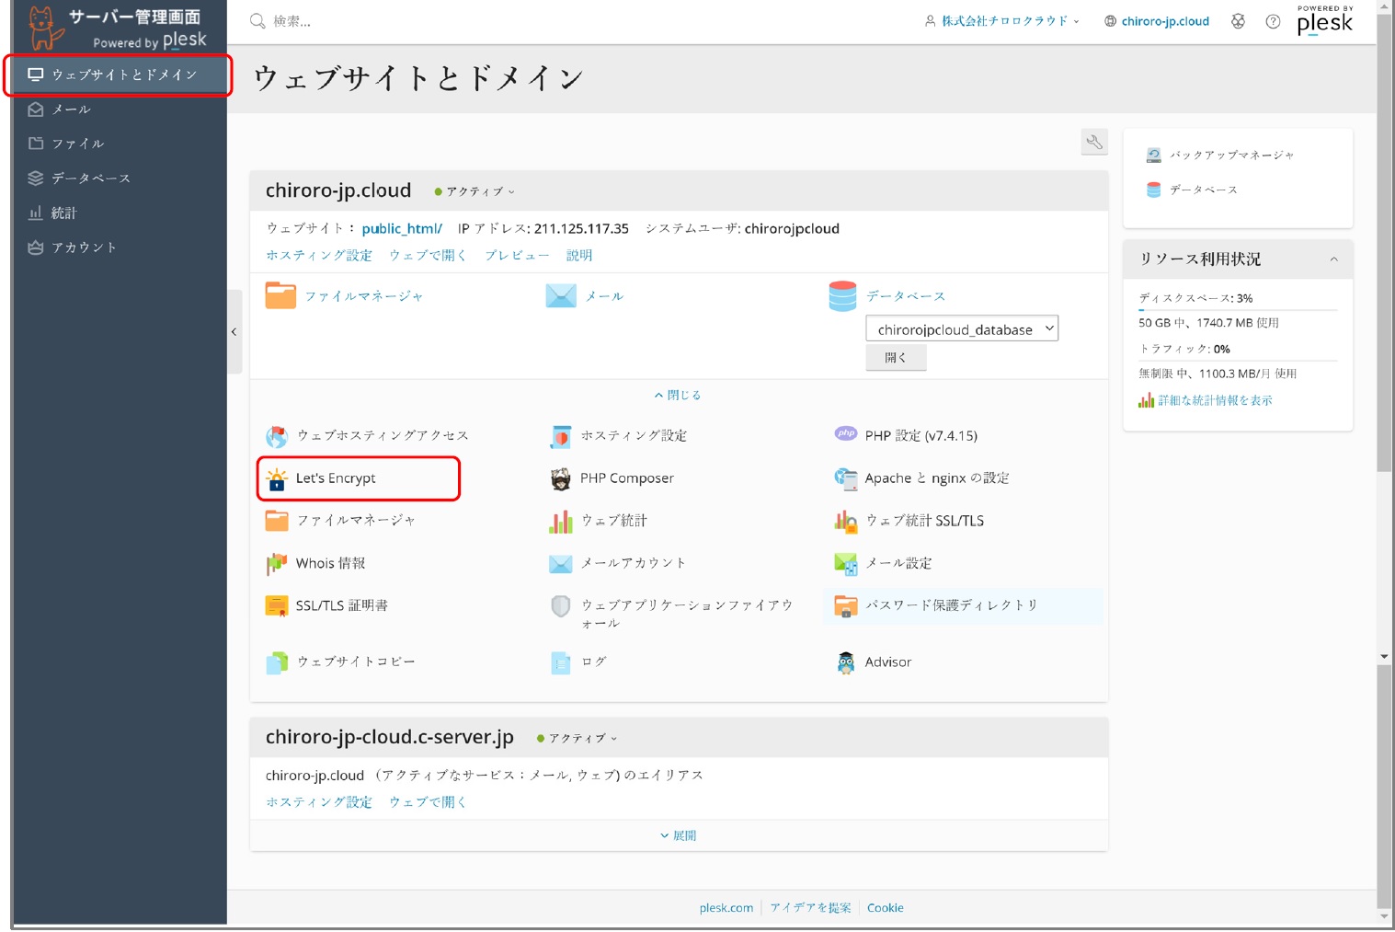Open ウェブアプリケーションファイアウォール
The width and height of the screenshot is (1395, 932).
[x=671, y=613]
